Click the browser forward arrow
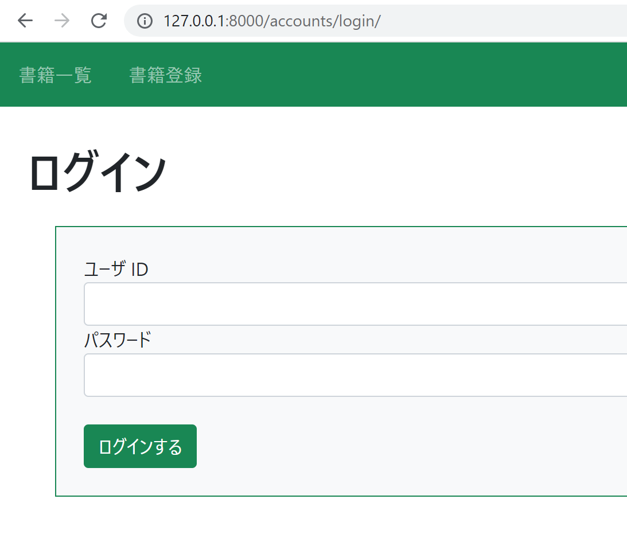627x538 pixels. click(x=62, y=21)
